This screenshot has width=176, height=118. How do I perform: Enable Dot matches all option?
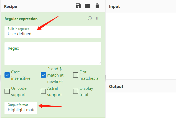(x=76, y=75)
